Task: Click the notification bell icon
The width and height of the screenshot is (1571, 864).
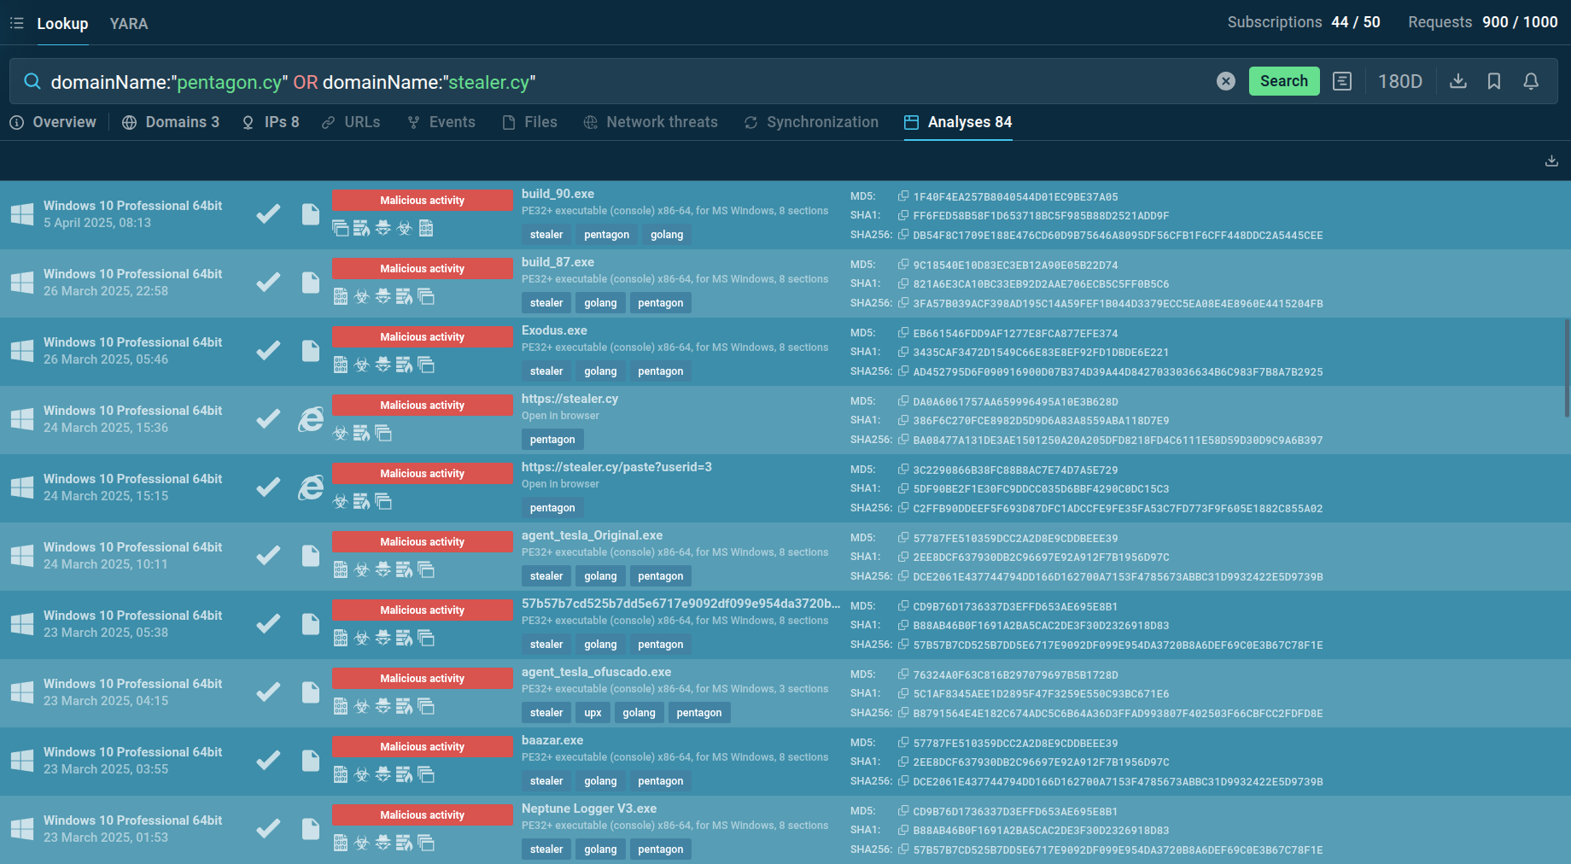Action: click(1531, 81)
